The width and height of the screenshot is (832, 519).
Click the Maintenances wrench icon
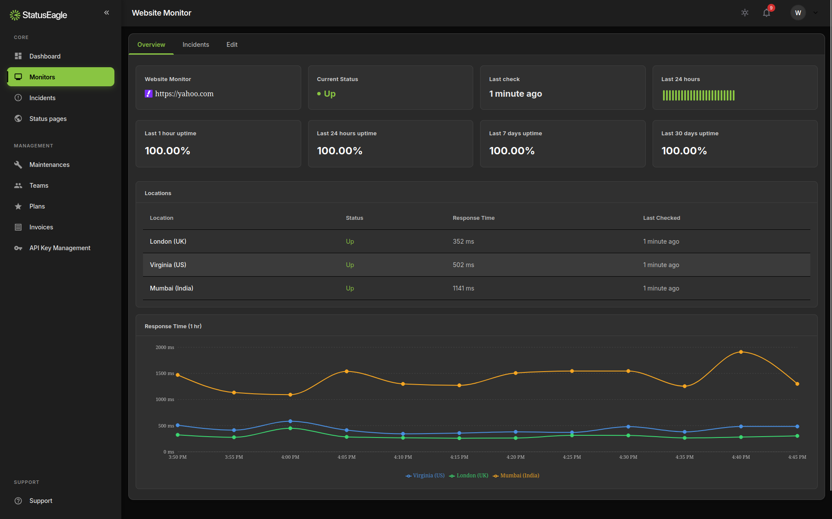[18, 164]
